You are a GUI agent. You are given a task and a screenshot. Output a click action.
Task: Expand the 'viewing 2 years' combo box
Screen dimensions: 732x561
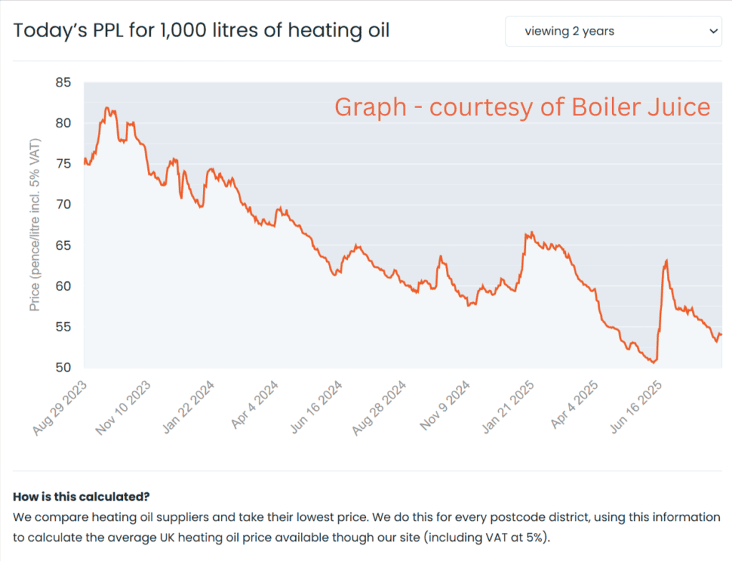[x=613, y=31]
